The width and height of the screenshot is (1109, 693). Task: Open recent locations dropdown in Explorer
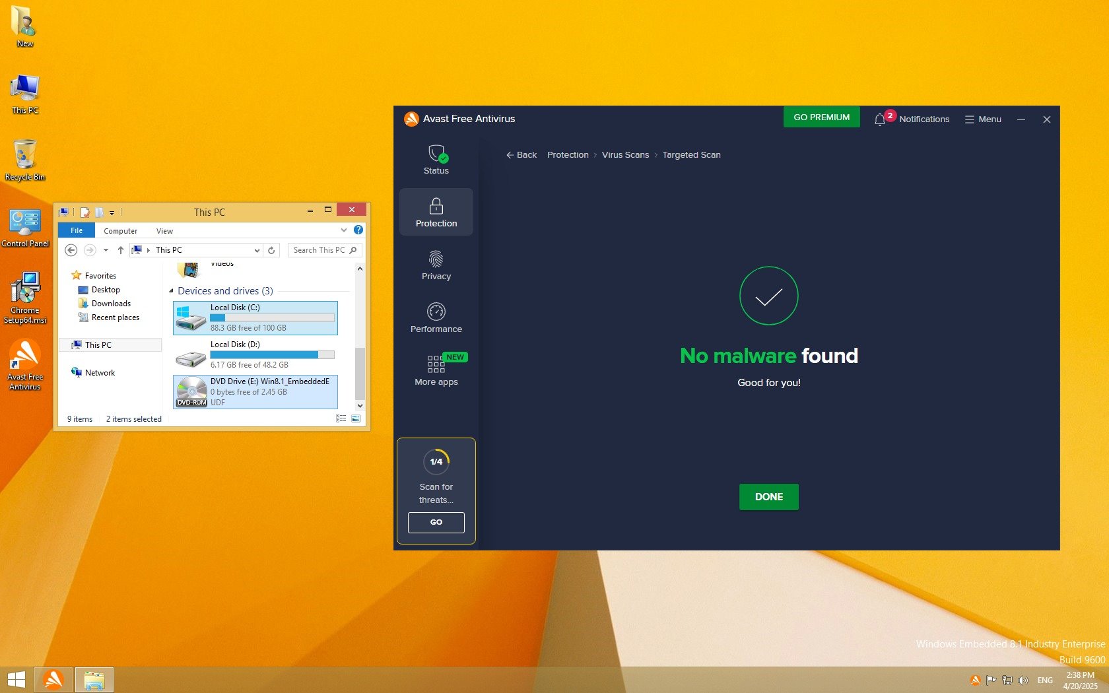106,250
